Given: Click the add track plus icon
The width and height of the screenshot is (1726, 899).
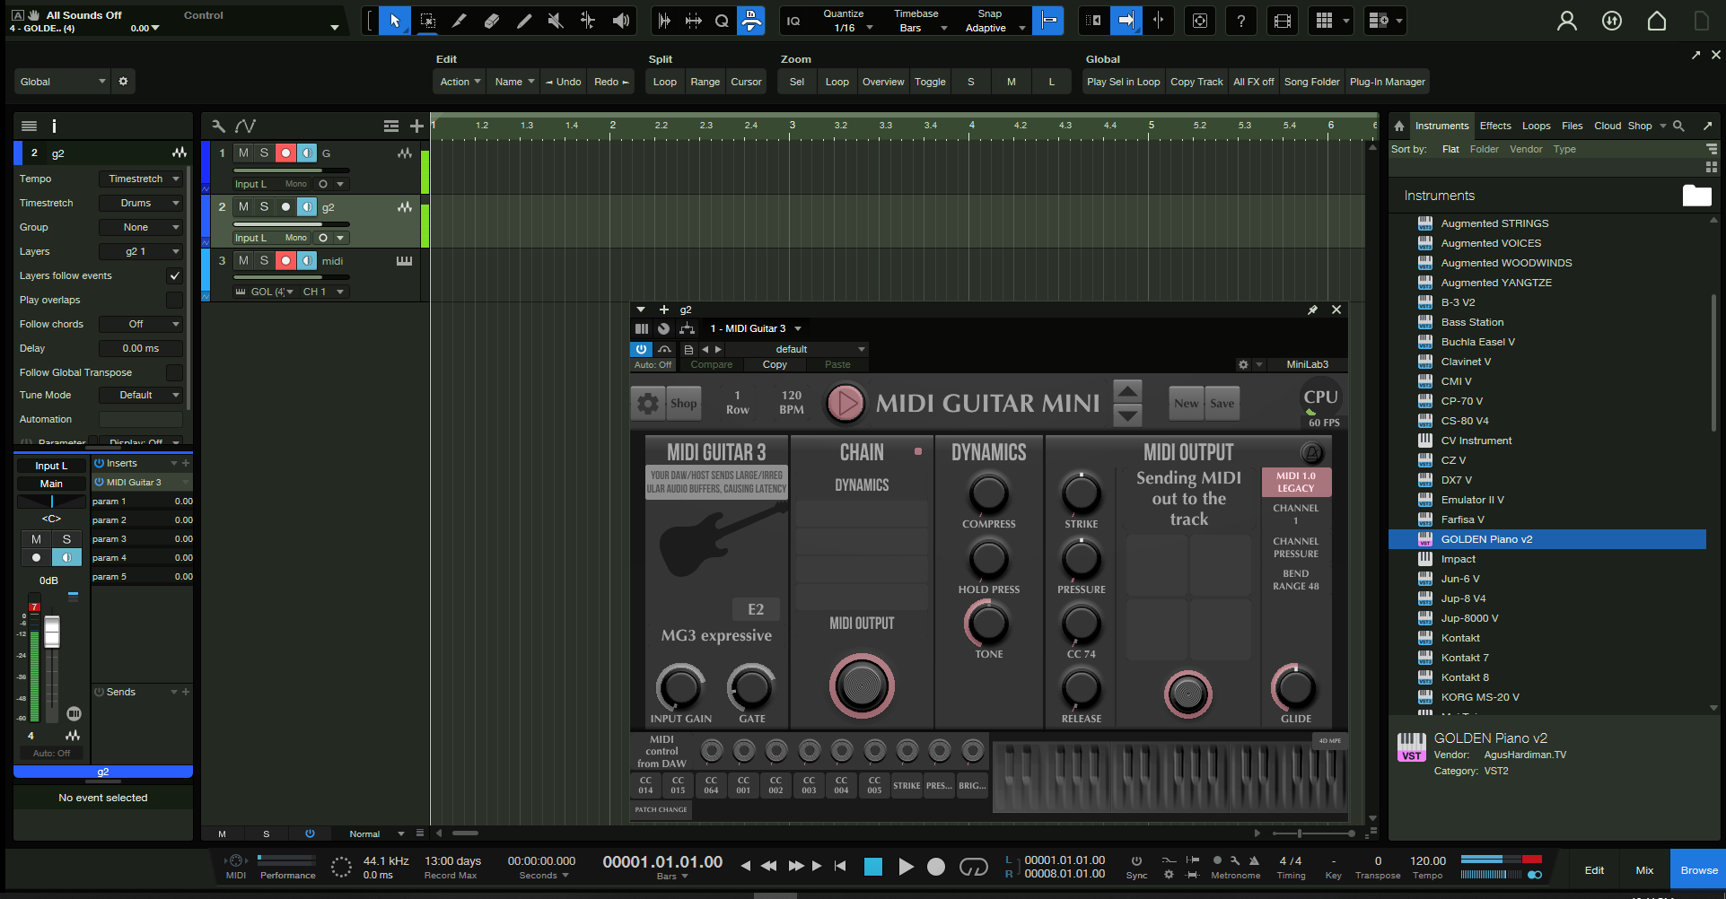Looking at the screenshot, I should point(416,127).
